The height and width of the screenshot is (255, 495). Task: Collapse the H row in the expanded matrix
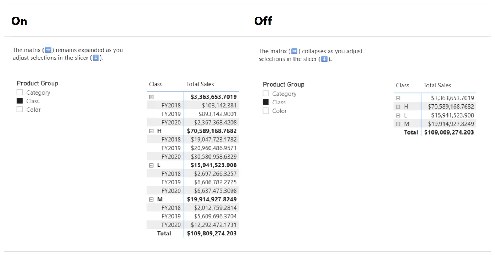pos(151,131)
